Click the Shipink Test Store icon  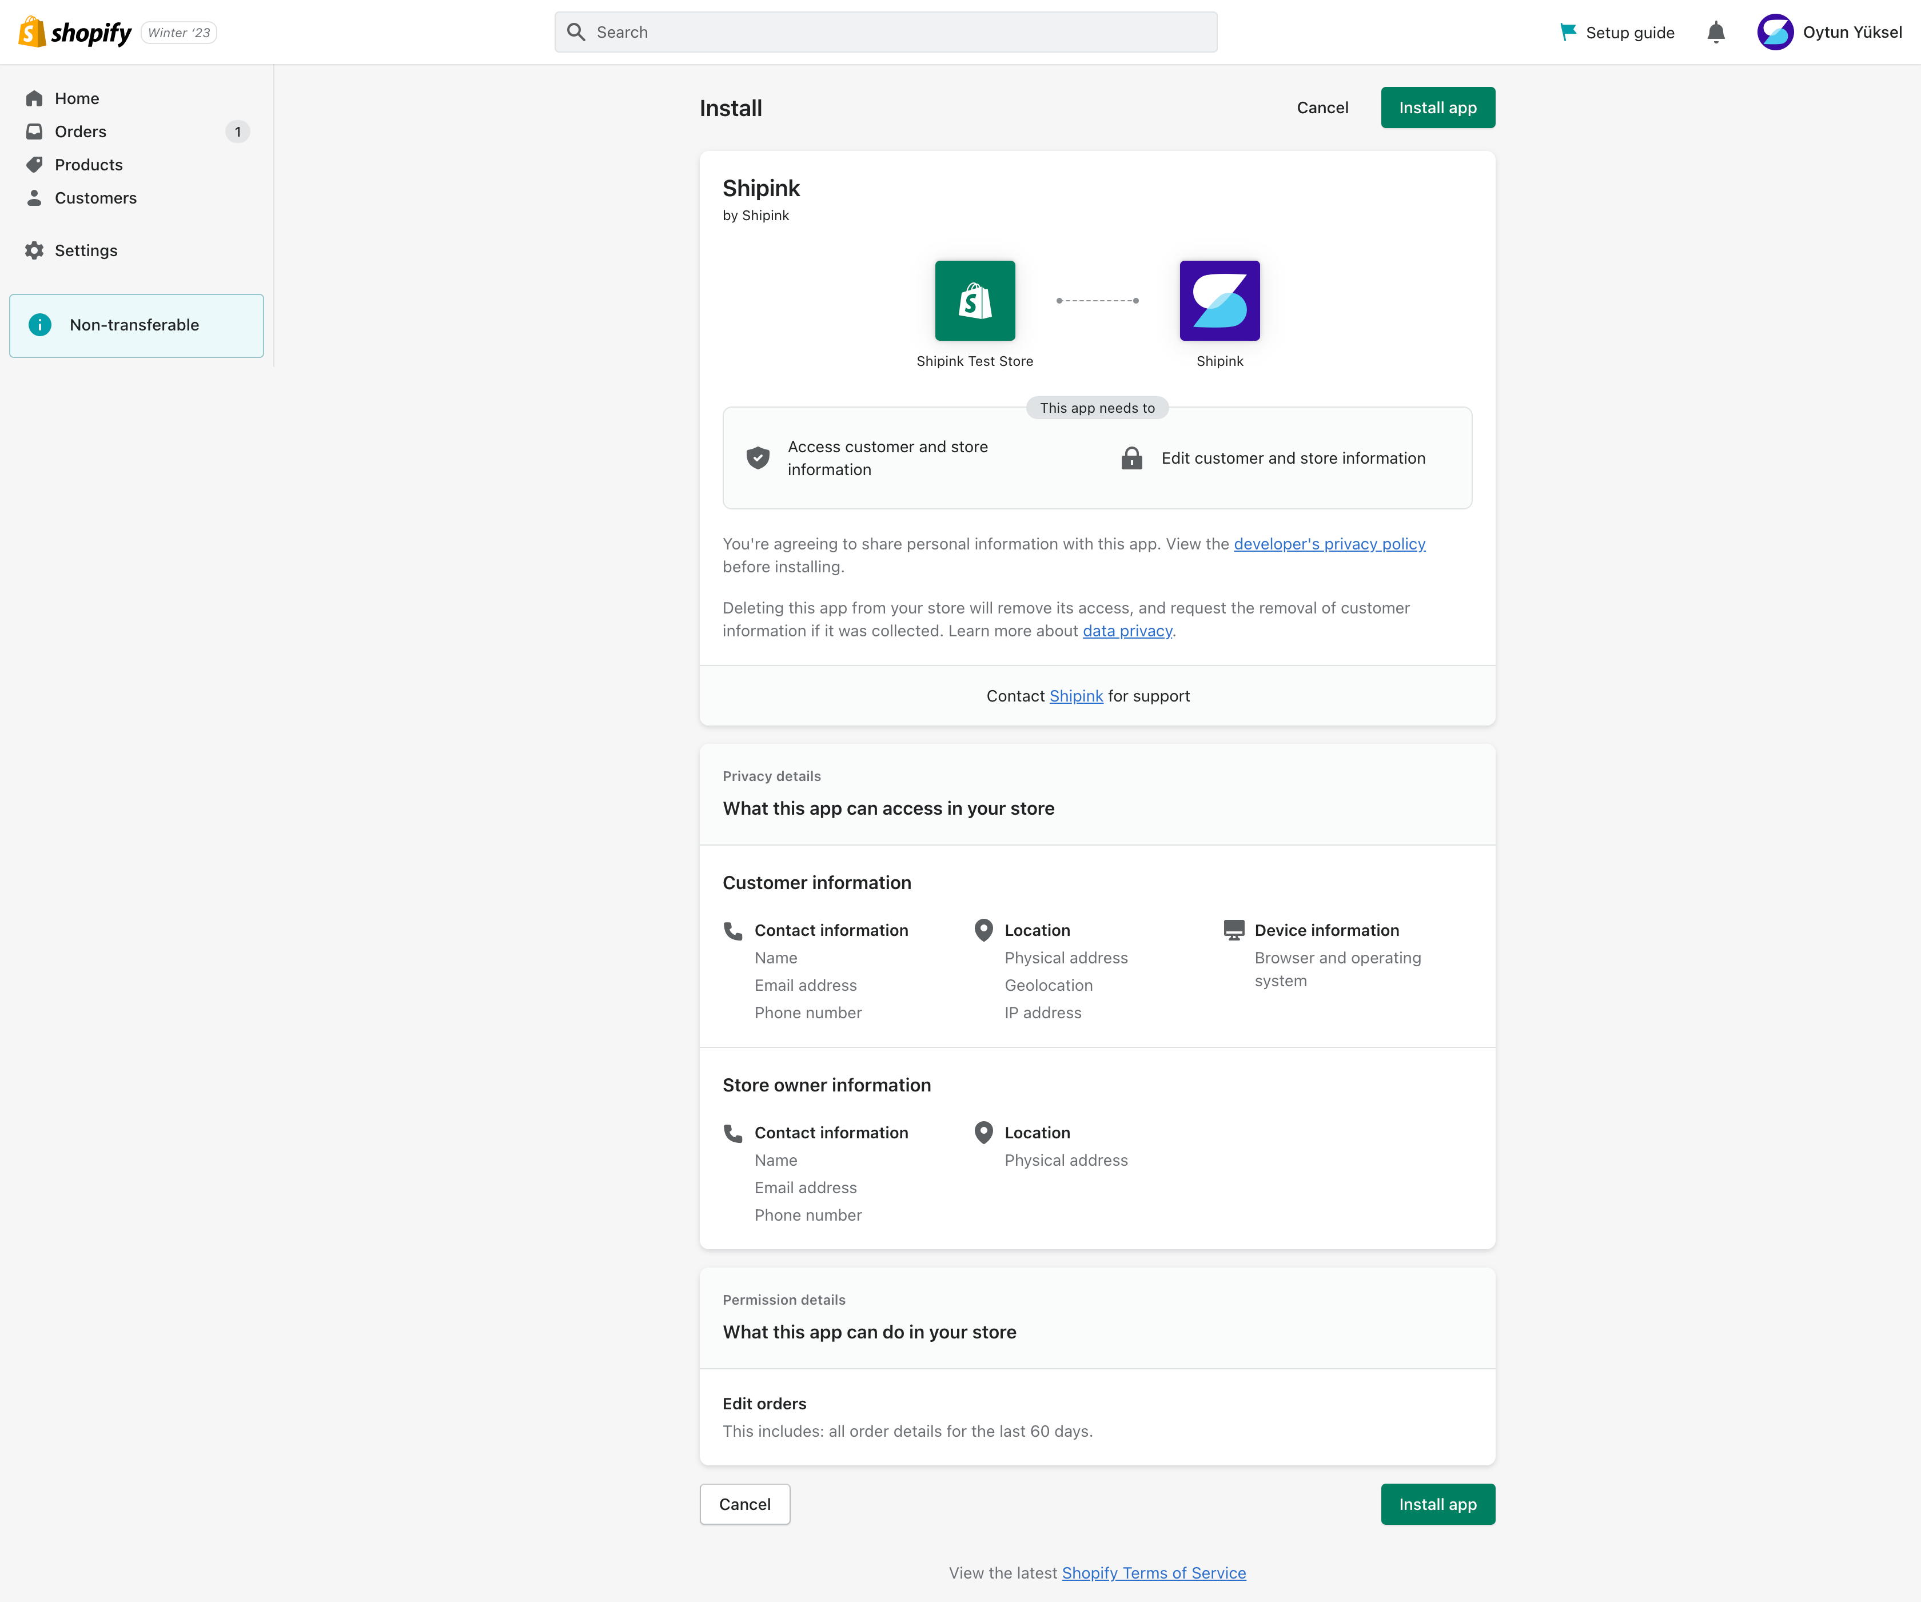coord(974,300)
